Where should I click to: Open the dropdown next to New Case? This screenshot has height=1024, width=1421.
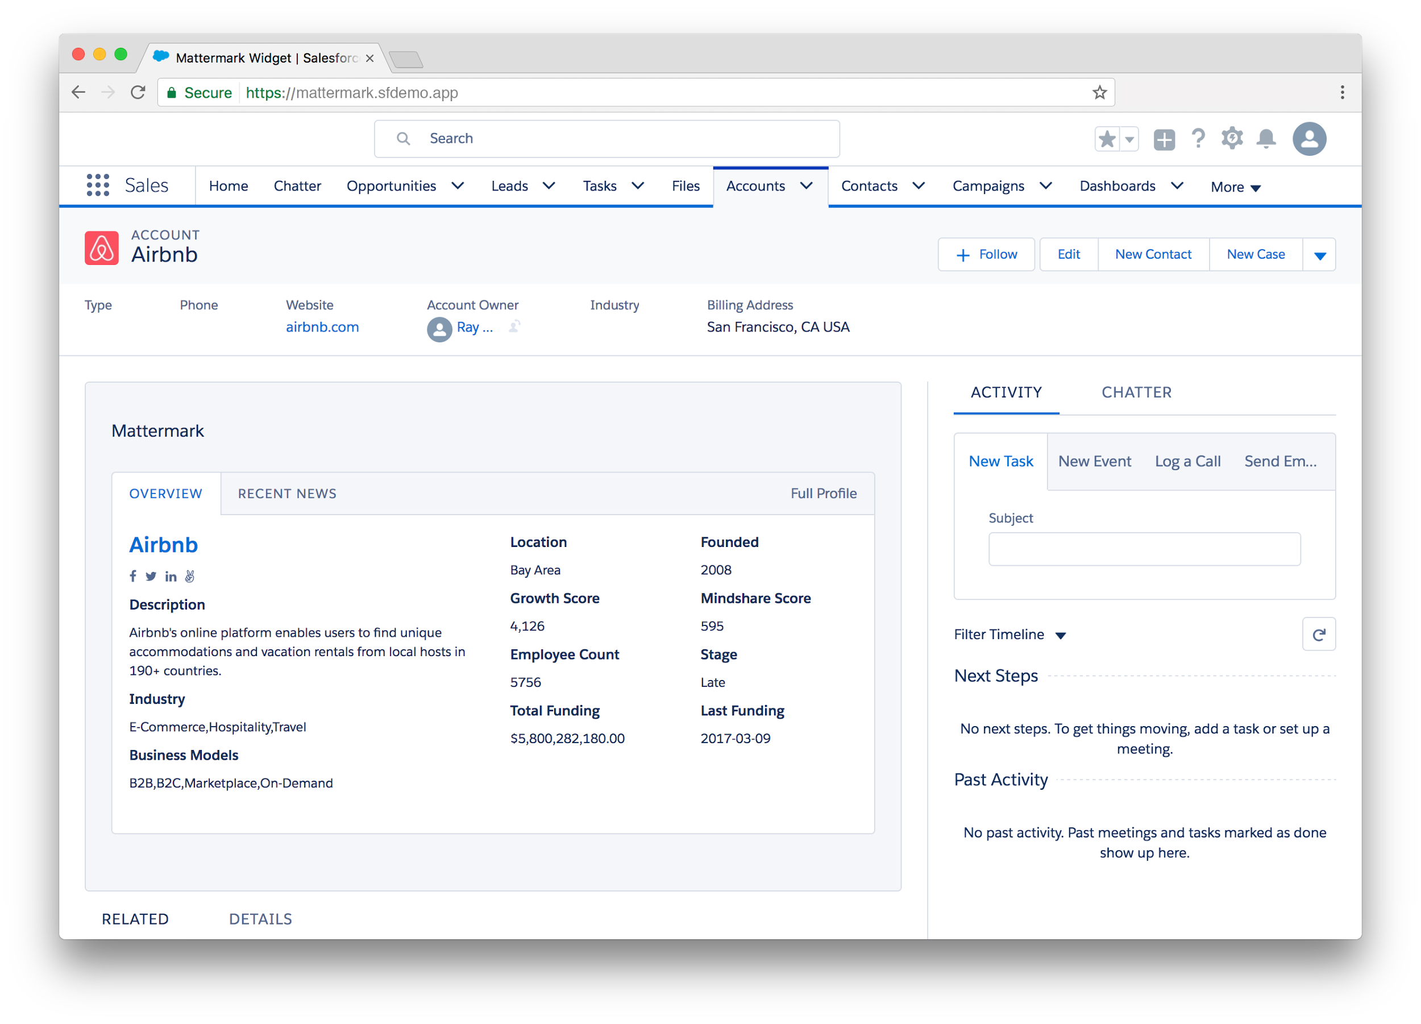click(x=1320, y=255)
